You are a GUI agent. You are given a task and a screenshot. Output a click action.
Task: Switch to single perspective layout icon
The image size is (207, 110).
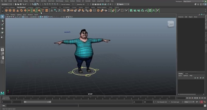click(2, 50)
